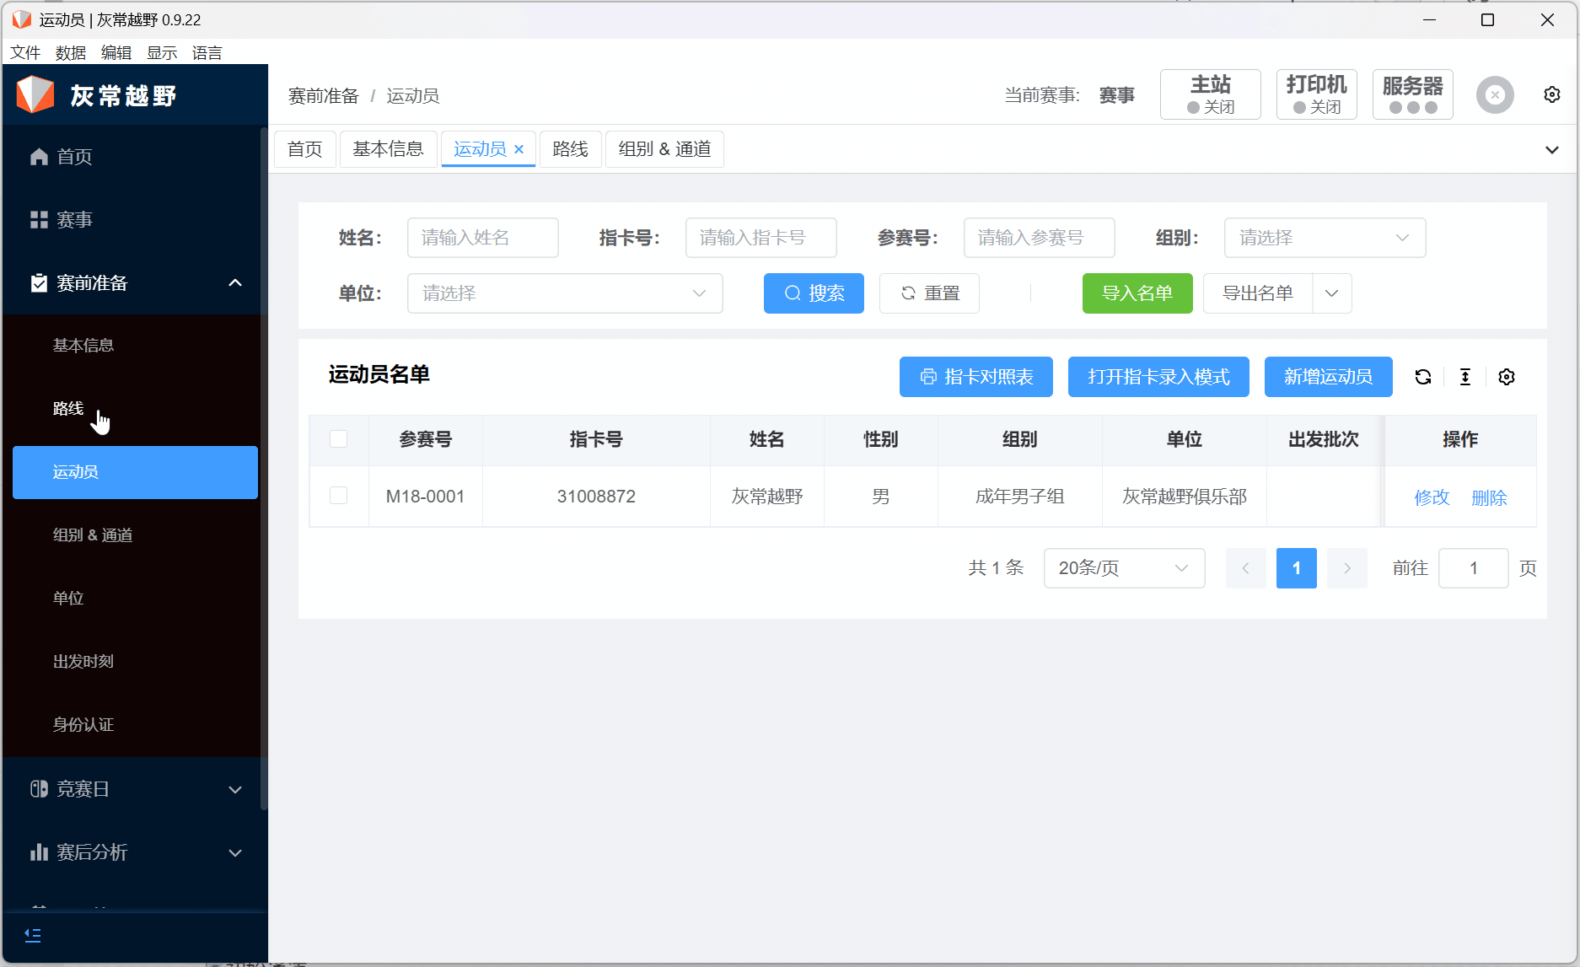Image resolution: width=1580 pixels, height=967 pixels.
Task: Switch to the 组别 & 通道 tab
Action: click(x=664, y=149)
